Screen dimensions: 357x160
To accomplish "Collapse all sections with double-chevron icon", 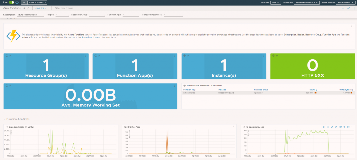I will pos(343,8).
